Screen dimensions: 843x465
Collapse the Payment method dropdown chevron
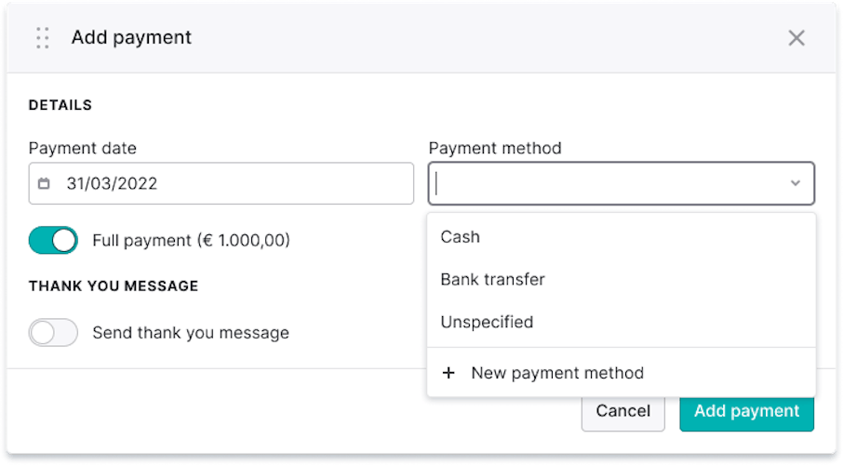[x=796, y=184]
